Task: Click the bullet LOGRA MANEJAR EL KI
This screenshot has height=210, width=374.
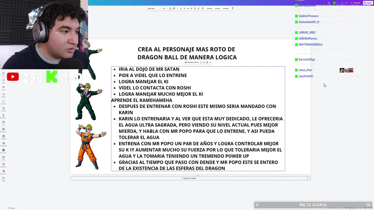Action: click(143, 82)
